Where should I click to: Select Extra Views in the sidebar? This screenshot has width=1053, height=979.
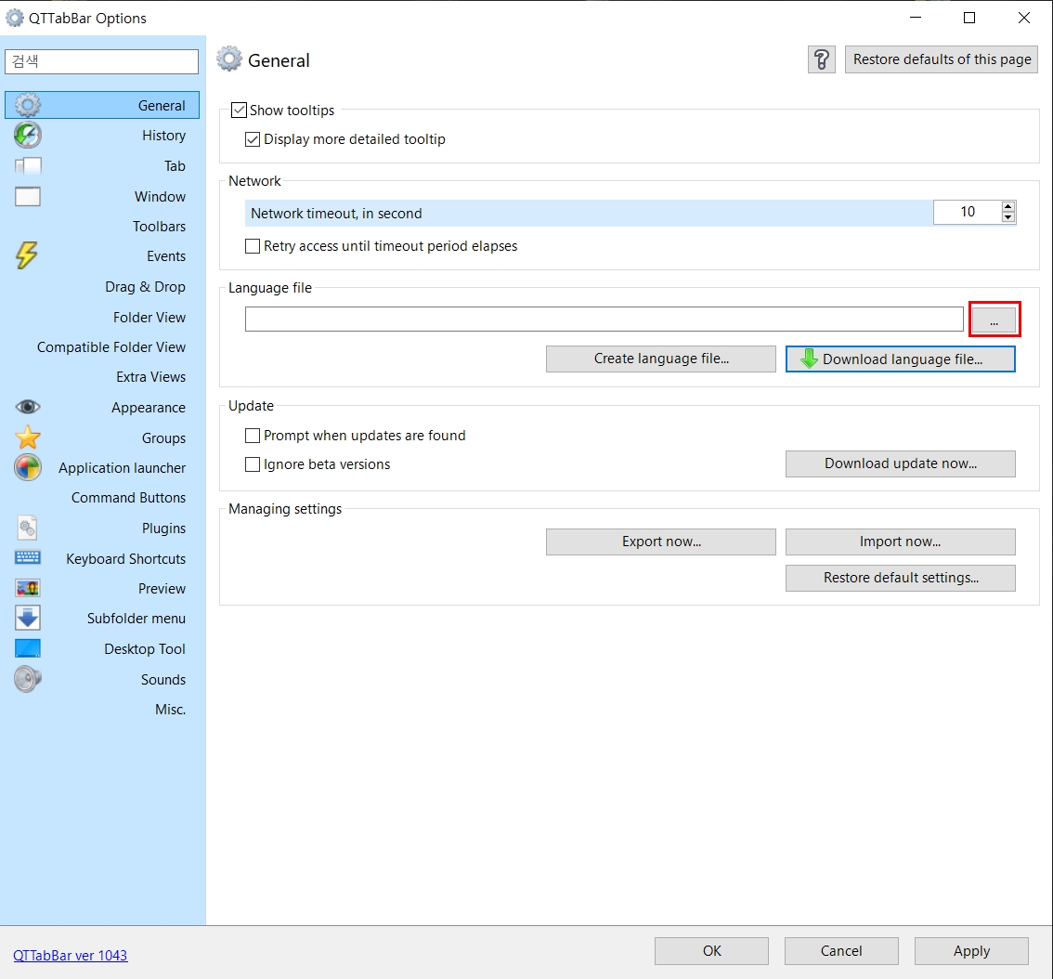pos(151,377)
